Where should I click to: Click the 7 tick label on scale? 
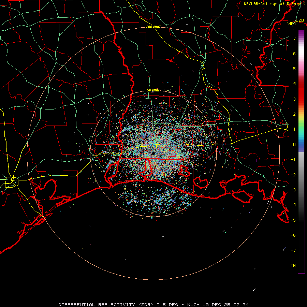[294, 38]
